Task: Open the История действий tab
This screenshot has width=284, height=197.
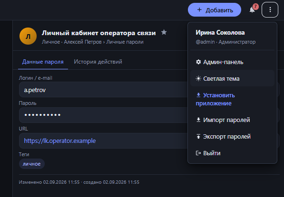Action: point(98,62)
